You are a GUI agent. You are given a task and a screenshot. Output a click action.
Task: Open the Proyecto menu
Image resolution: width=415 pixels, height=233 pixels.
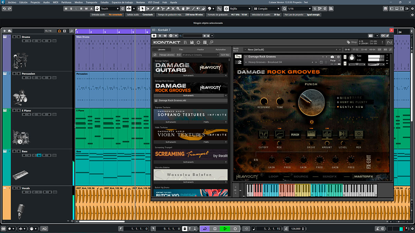pyautogui.click(x=35, y=2)
